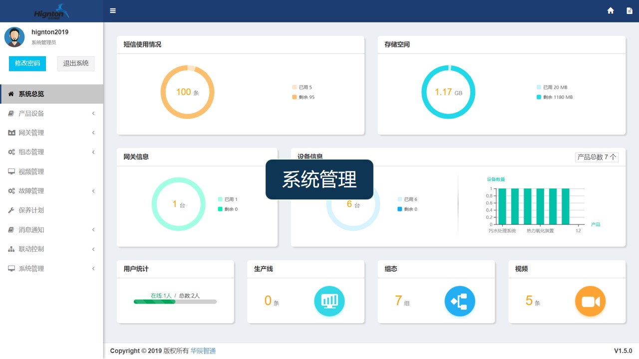Click the 组态管理 gear sidebar icon
Viewport: 639px width, 359px height.
[11, 152]
